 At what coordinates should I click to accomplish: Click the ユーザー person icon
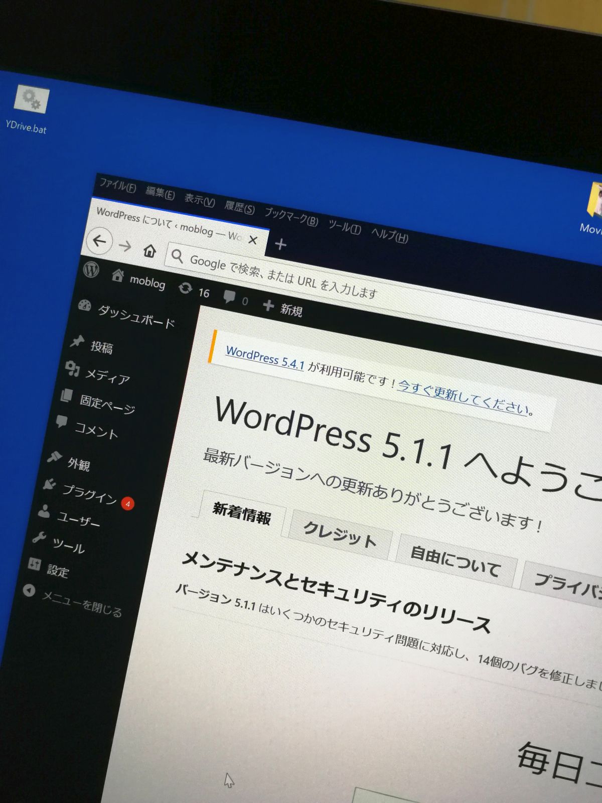tap(44, 511)
